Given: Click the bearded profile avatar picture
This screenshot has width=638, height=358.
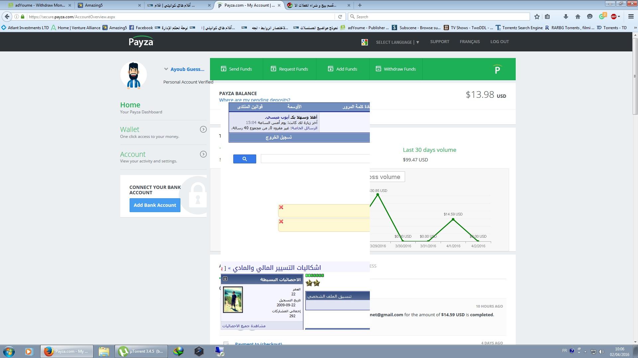Looking at the screenshot, I should 134,76.
